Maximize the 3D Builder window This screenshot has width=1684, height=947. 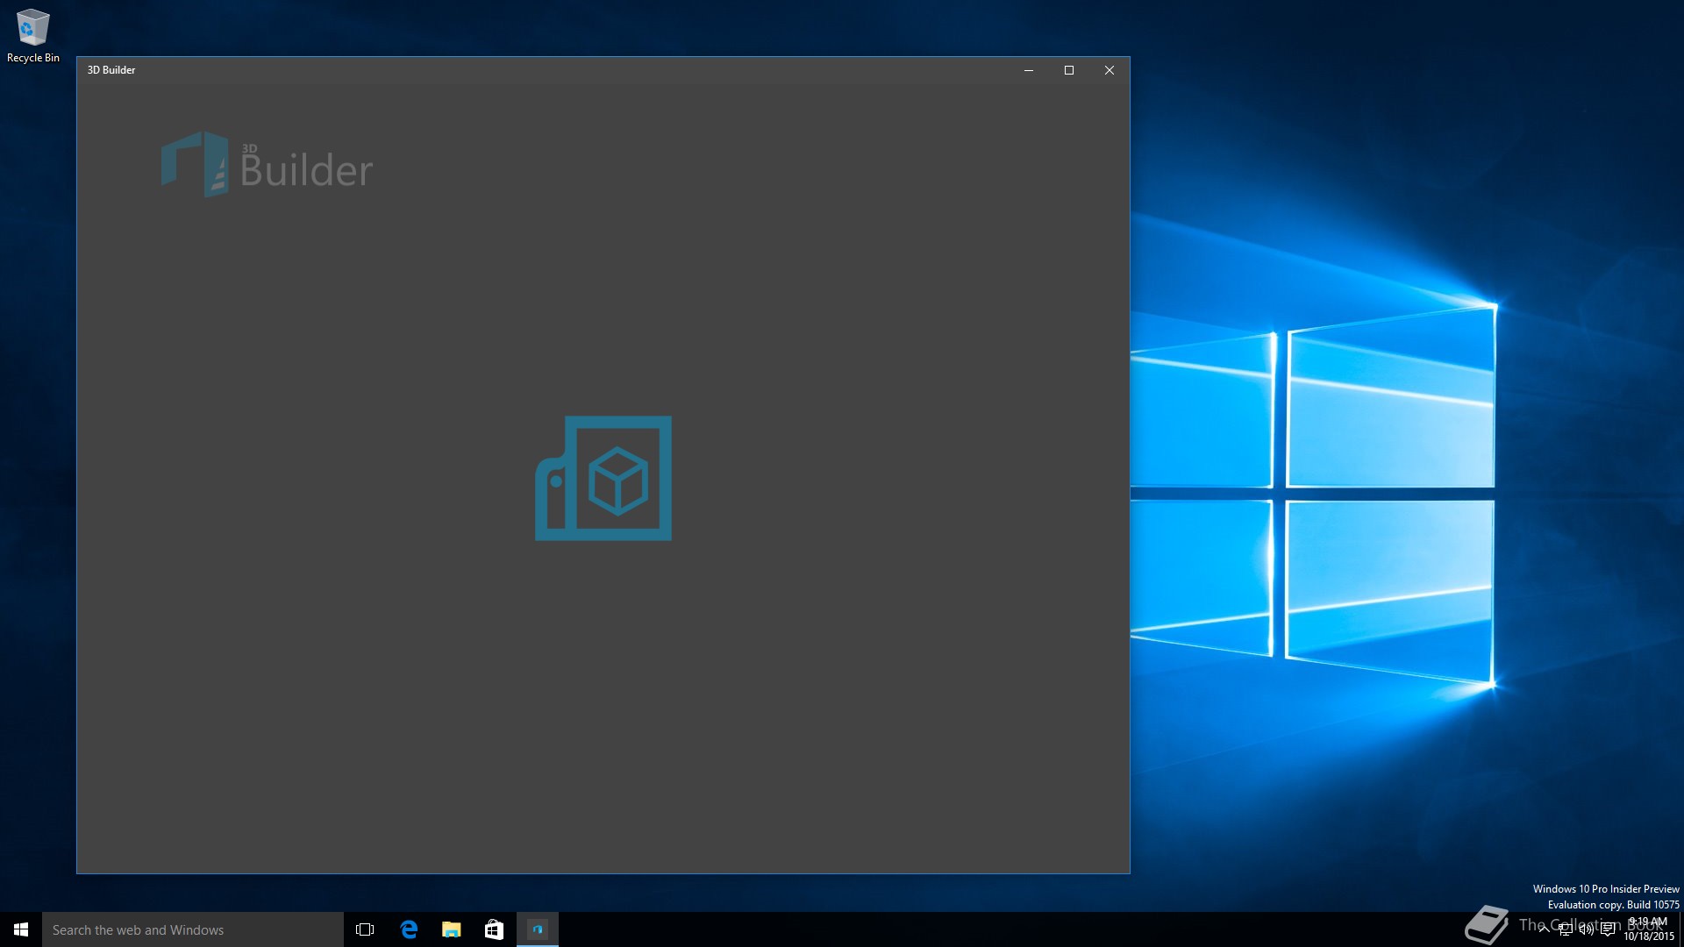[1069, 70]
